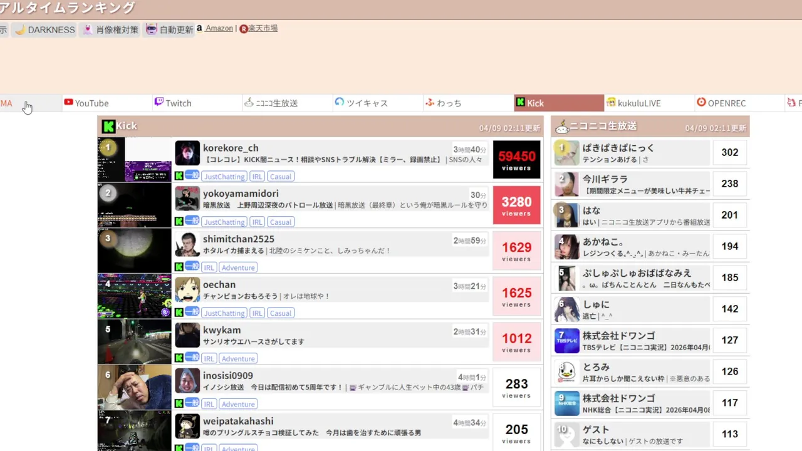Click IRL tag under yokoyamamidori
The height and width of the screenshot is (451, 802).
(257, 222)
